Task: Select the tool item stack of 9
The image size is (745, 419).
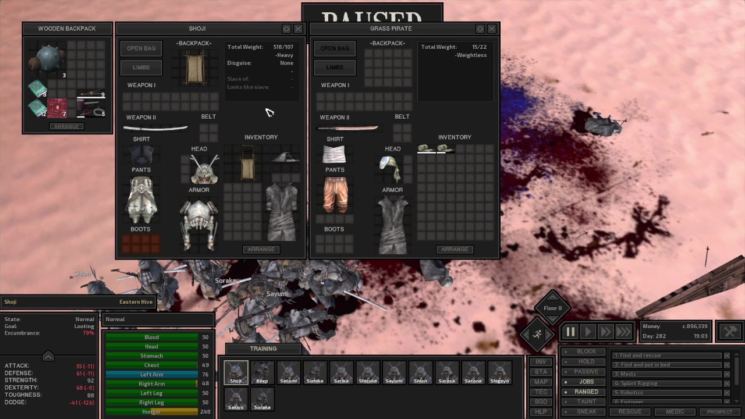Action: point(91,94)
